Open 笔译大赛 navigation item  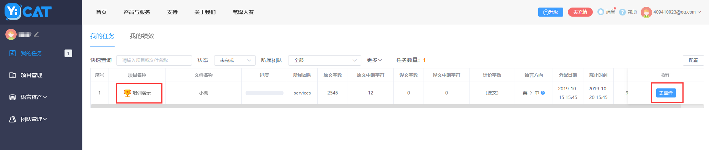(x=243, y=12)
